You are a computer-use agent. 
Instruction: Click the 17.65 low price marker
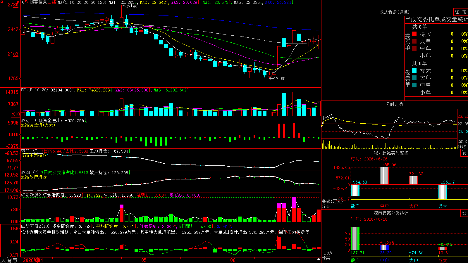pos(279,79)
